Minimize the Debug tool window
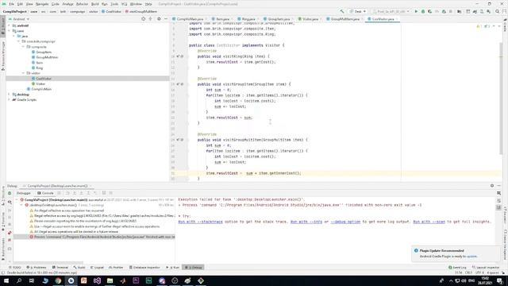This screenshot has width=508, height=286. (x=499, y=186)
